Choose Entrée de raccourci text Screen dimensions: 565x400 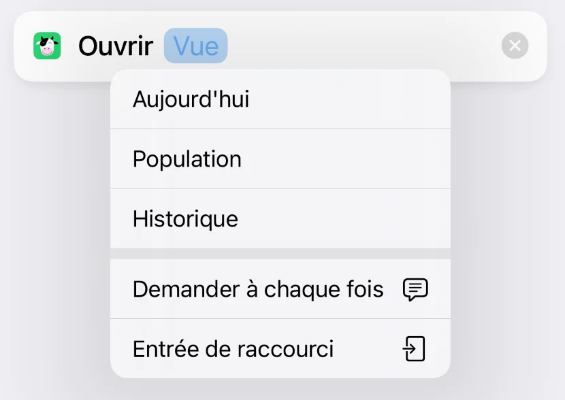(x=233, y=349)
